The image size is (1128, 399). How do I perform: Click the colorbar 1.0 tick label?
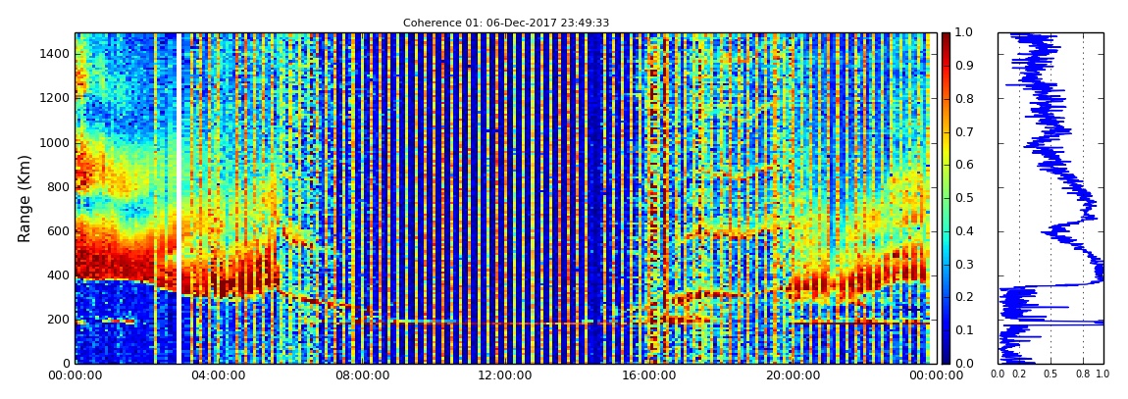click(962, 33)
